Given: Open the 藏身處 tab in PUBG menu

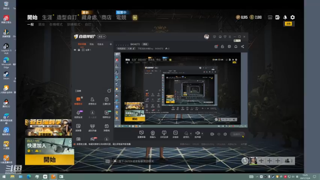Looking at the screenshot, I should click(89, 17).
